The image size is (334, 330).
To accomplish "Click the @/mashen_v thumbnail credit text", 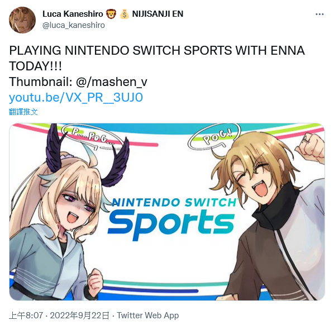I will point(111,82).
